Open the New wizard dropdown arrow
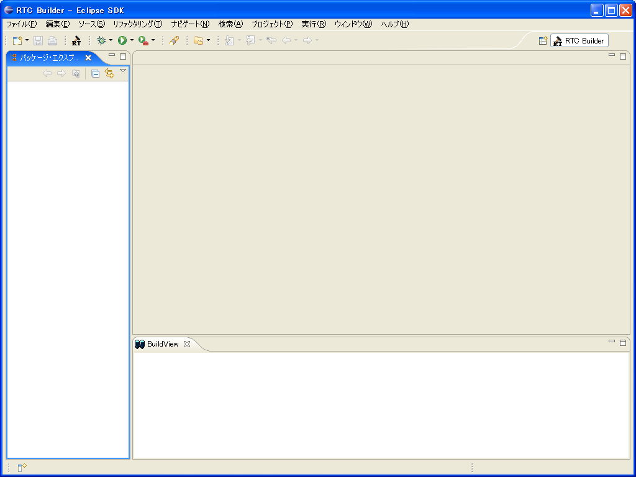Viewport: 636px width, 477px height. click(27, 40)
